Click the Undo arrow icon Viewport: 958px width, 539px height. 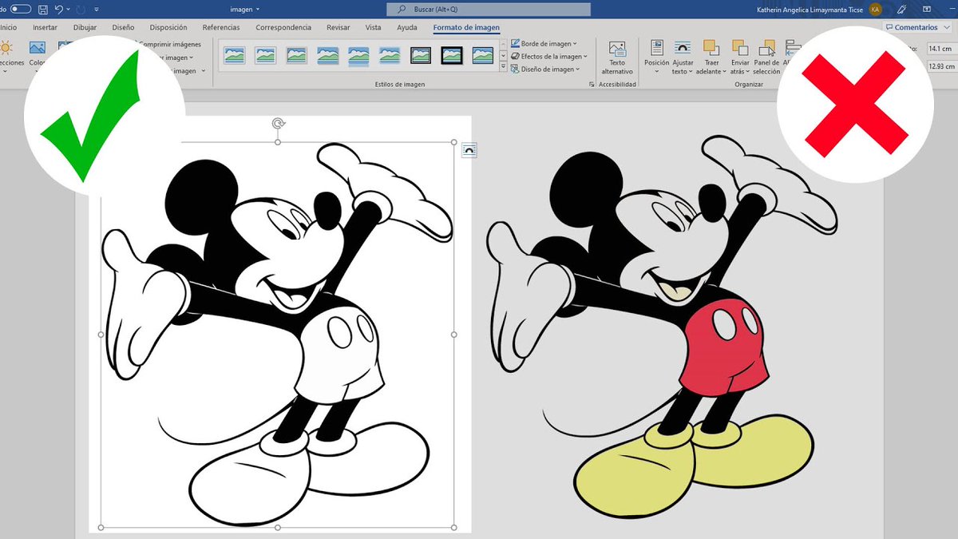coord(59,10)
